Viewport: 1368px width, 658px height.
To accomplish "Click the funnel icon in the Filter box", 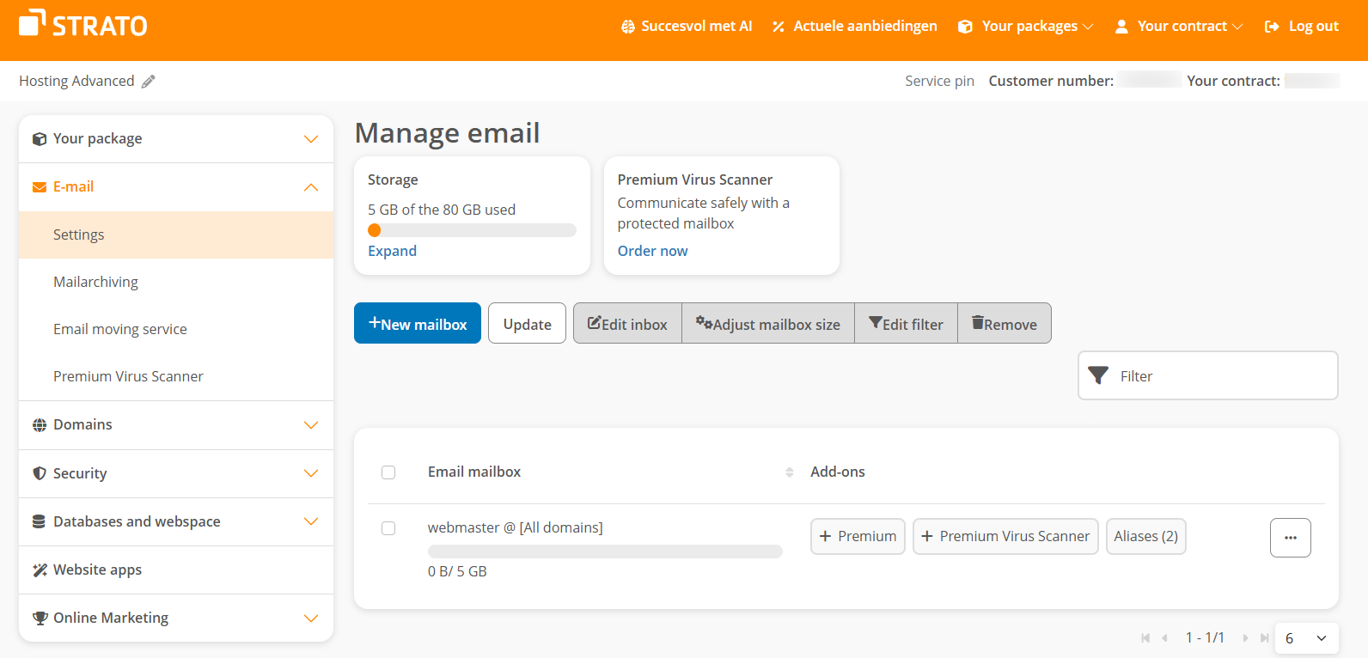I will point(1098,375).
